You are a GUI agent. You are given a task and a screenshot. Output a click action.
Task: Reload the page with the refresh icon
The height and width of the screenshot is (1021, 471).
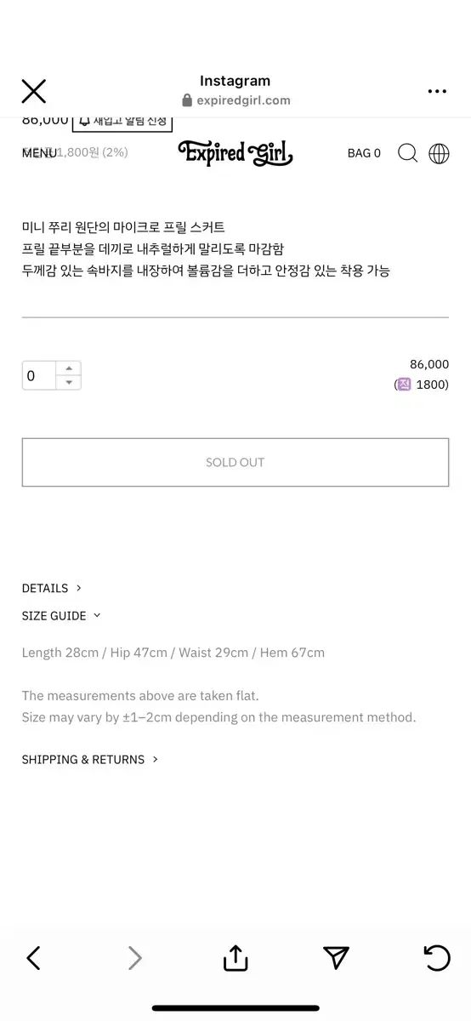click(x=437, y=958)
